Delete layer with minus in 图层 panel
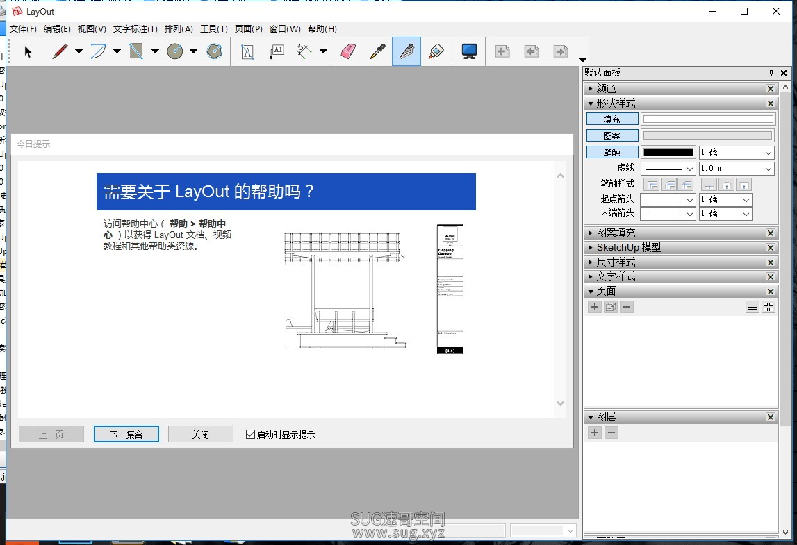Screen dimensions: 797x545 coord(611,433)
